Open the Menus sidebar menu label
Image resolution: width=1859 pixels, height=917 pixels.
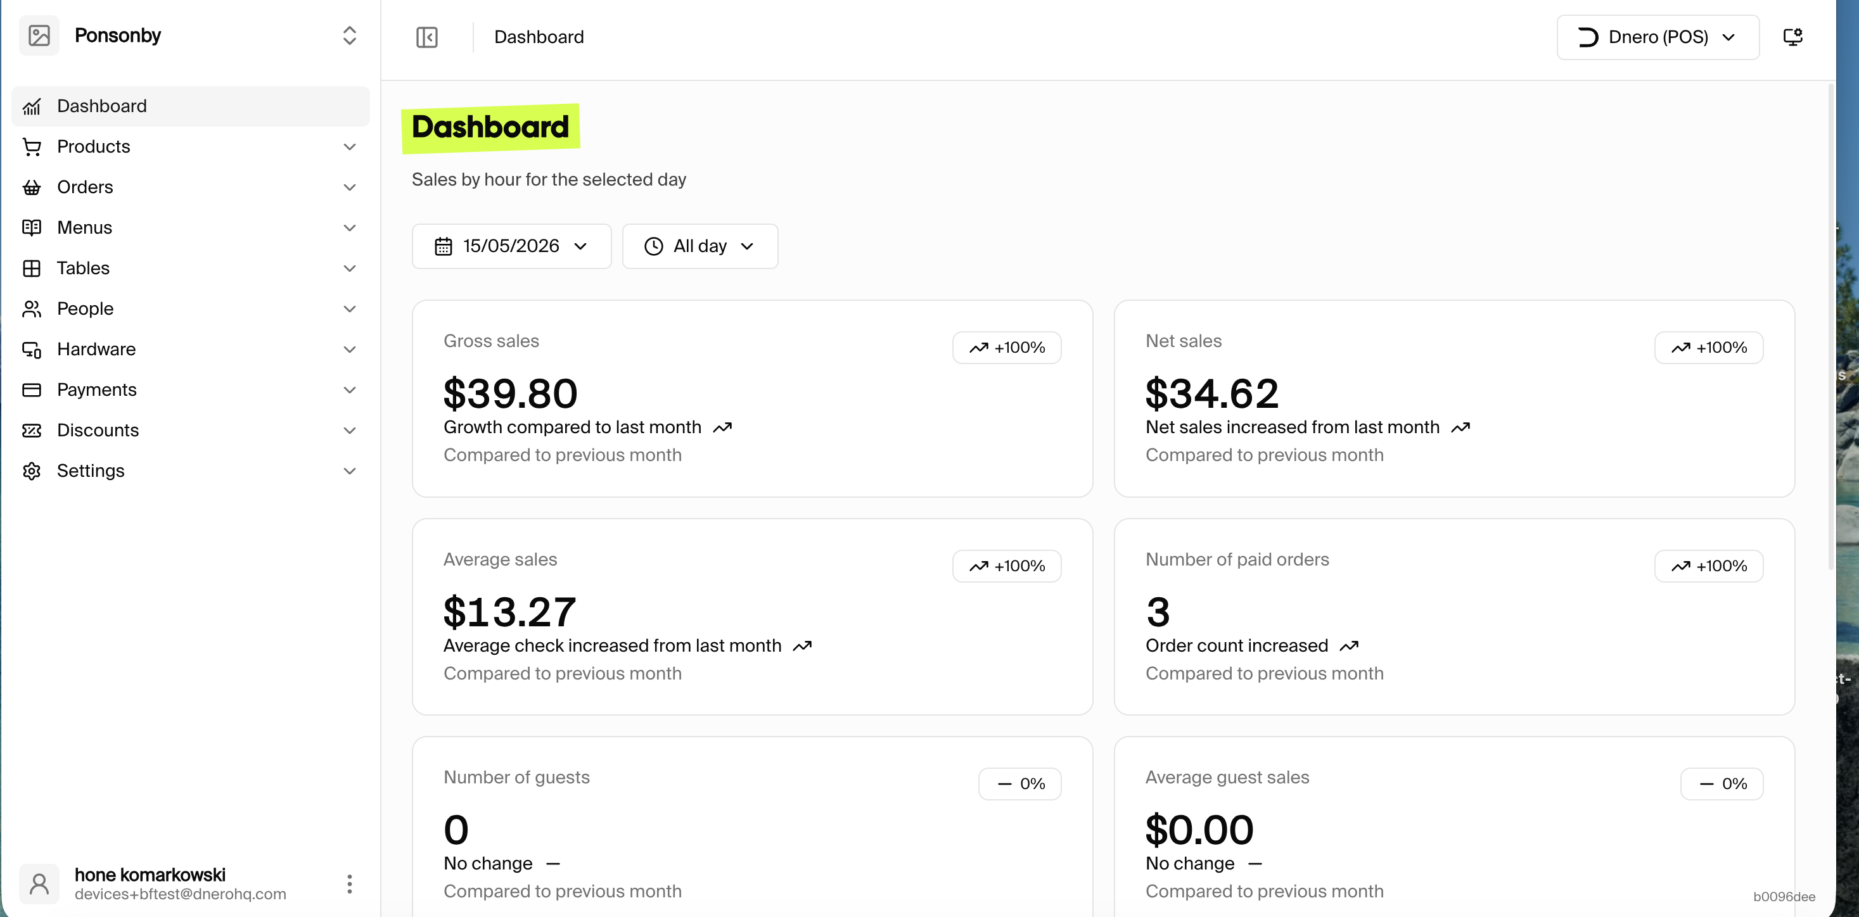(84, 227)
